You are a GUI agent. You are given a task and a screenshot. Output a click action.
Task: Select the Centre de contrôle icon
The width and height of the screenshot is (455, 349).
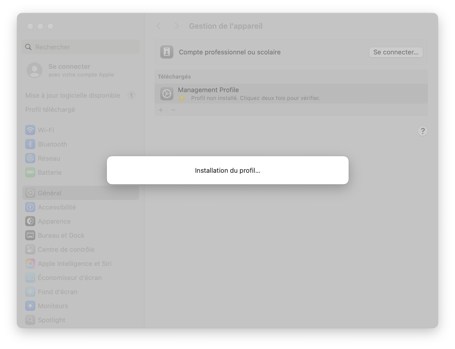pyautogui.click(x=30, y=250)
